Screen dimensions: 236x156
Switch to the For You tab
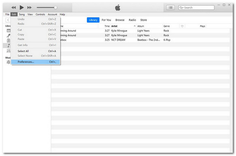(x=106, y=20)
